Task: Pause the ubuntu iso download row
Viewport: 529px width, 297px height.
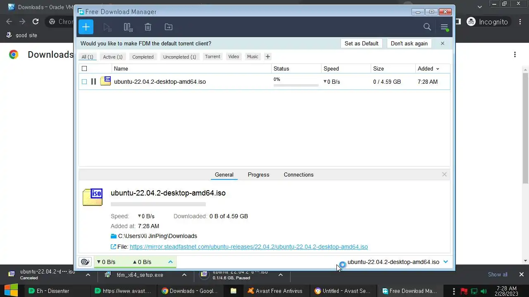Action: point(93,82)
